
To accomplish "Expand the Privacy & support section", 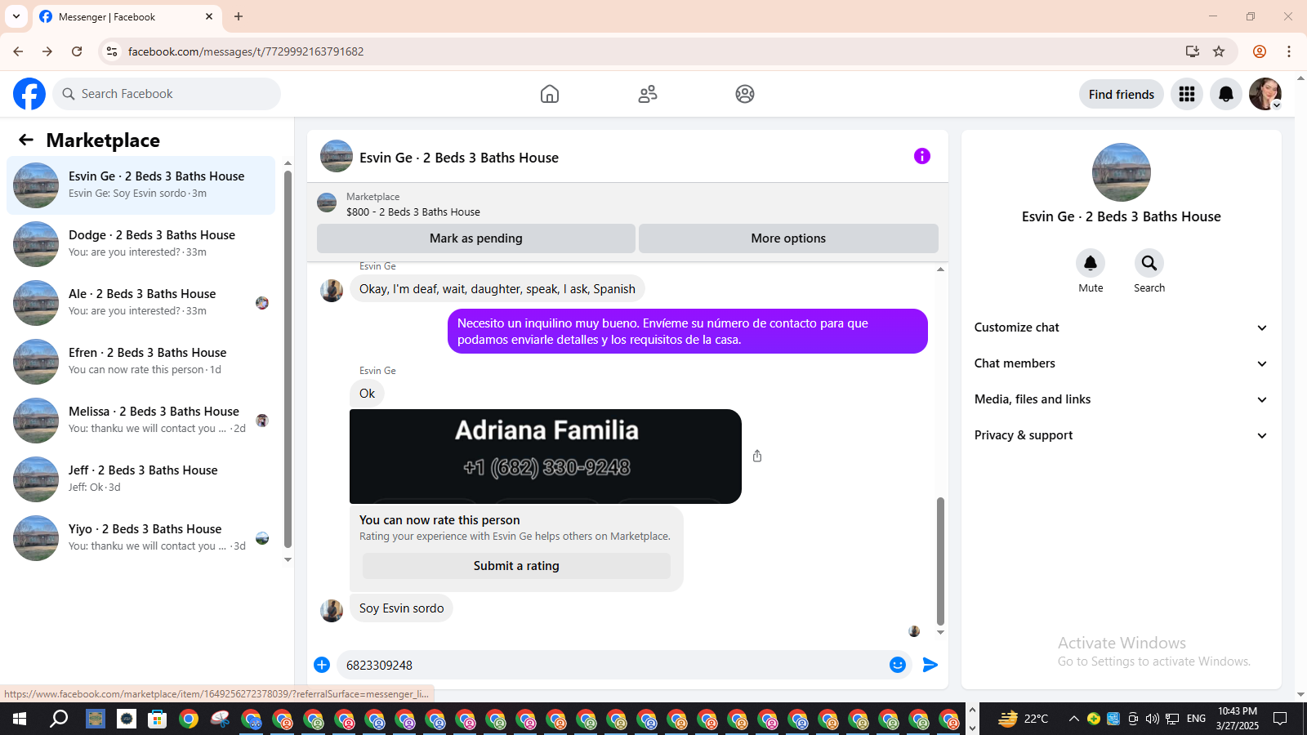I will click(x=1121, y=435).
